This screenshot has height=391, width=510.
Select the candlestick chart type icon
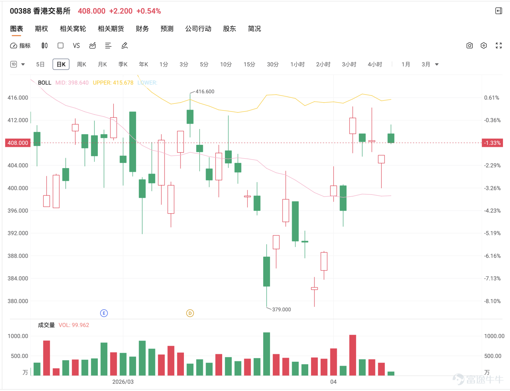pyautogui.click(x=45, y=46)
